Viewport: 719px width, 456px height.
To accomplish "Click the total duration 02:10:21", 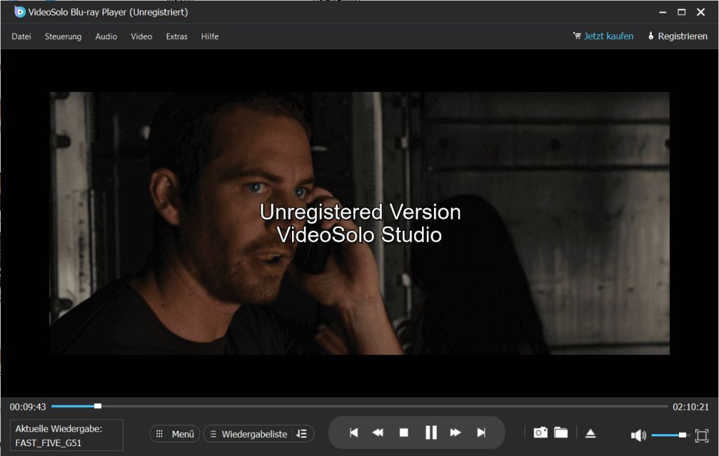I will coord(691,407).
